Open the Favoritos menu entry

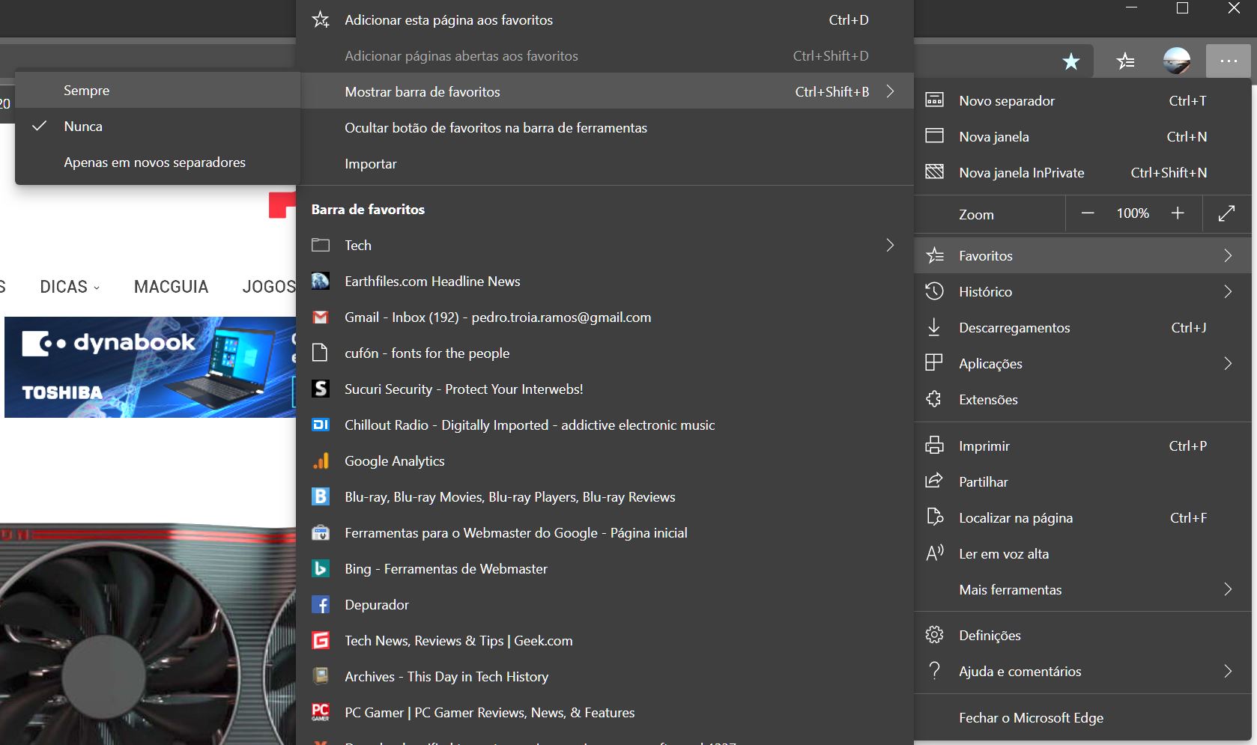[1082, 255]
